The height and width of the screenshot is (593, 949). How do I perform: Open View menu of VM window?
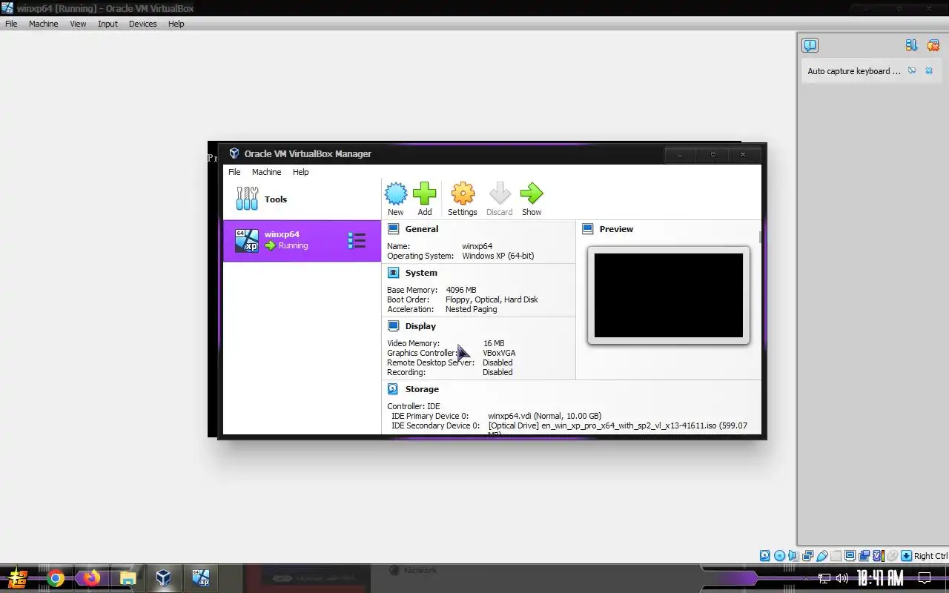[x=78, y=24]
